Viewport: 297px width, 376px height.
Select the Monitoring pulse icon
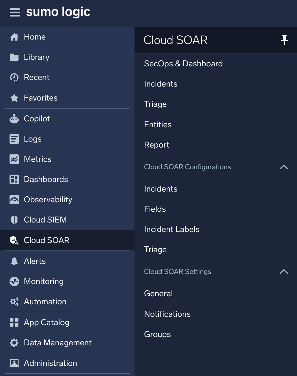(x=14, y=281)
